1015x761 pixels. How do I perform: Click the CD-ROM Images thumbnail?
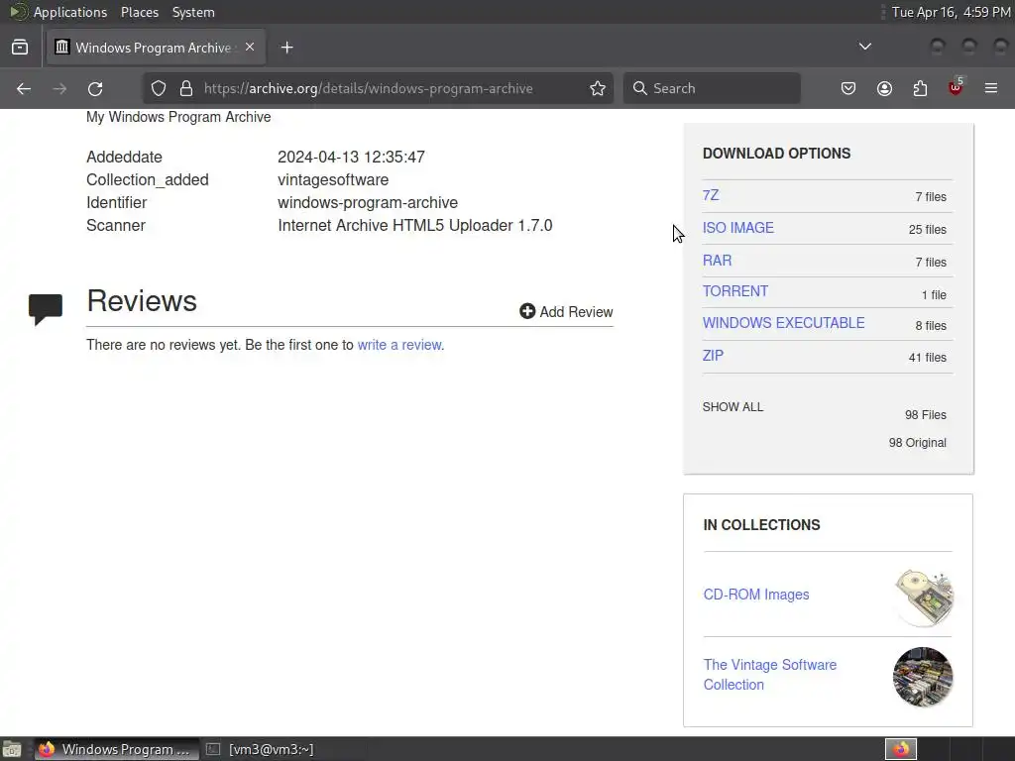point(924,598)
